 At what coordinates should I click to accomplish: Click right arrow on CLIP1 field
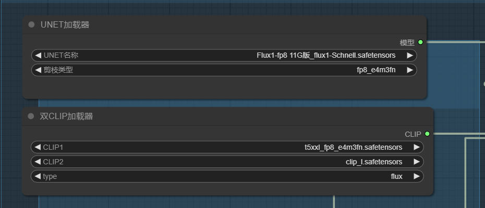tap(417, 147)
